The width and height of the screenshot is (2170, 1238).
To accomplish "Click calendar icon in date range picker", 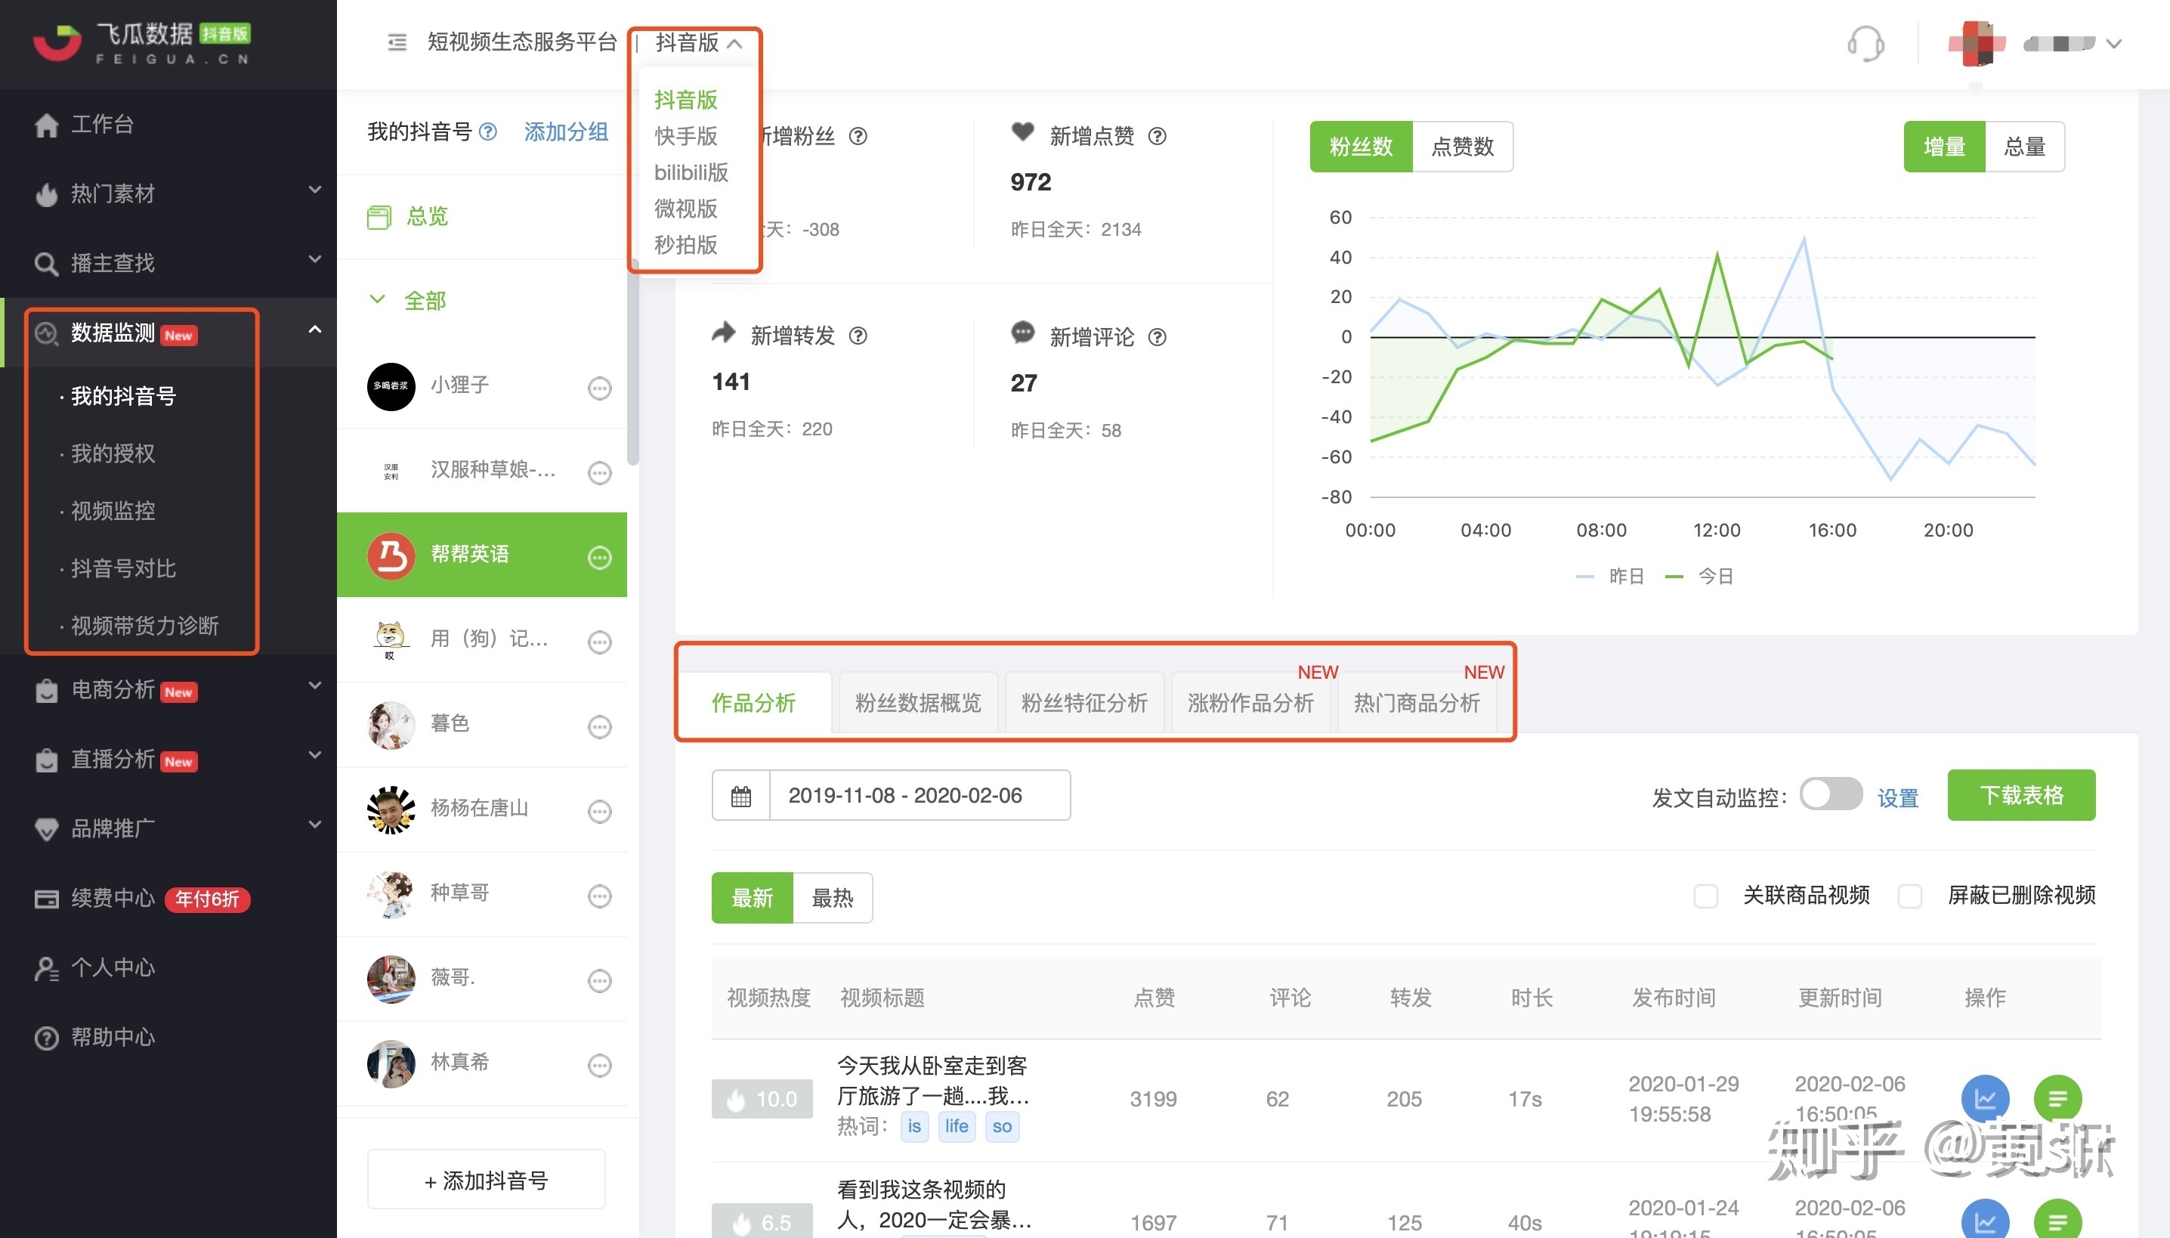I will tap(740, 796).
